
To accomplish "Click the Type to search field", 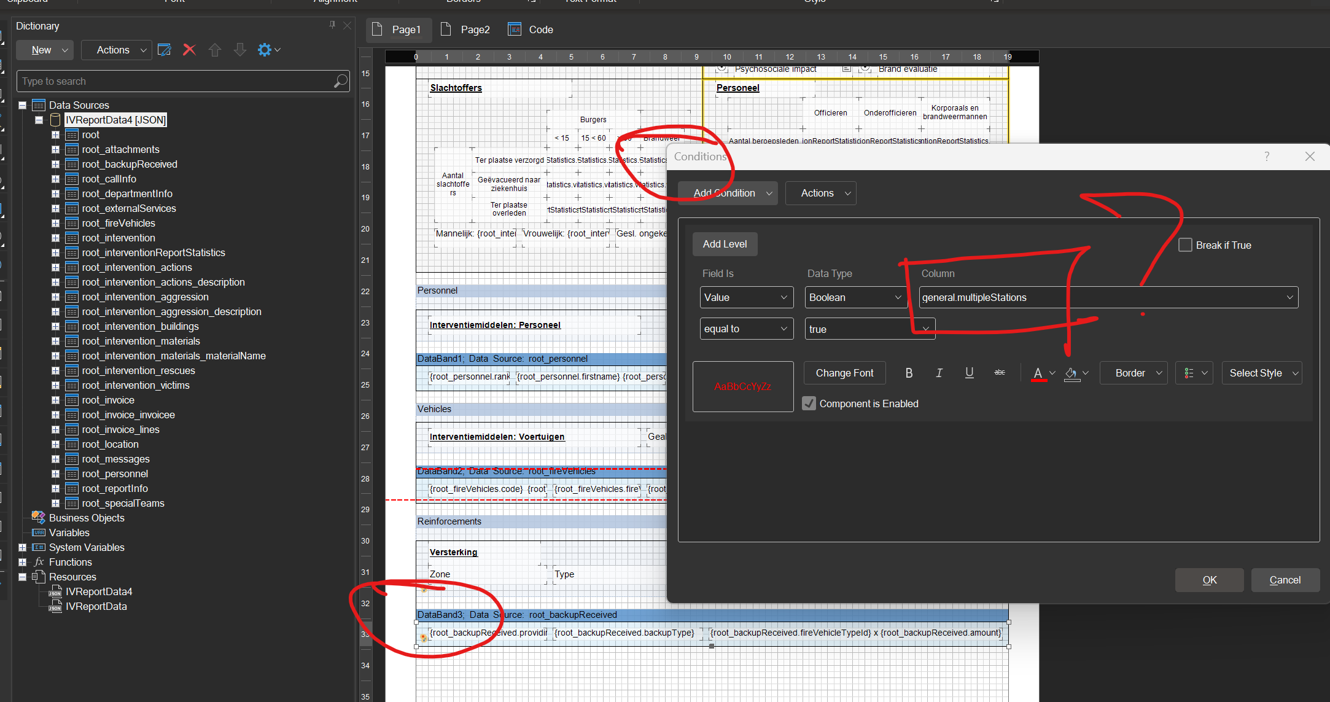I will 183,81.
